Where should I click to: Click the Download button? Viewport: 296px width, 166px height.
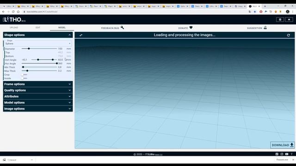point(282,145)
